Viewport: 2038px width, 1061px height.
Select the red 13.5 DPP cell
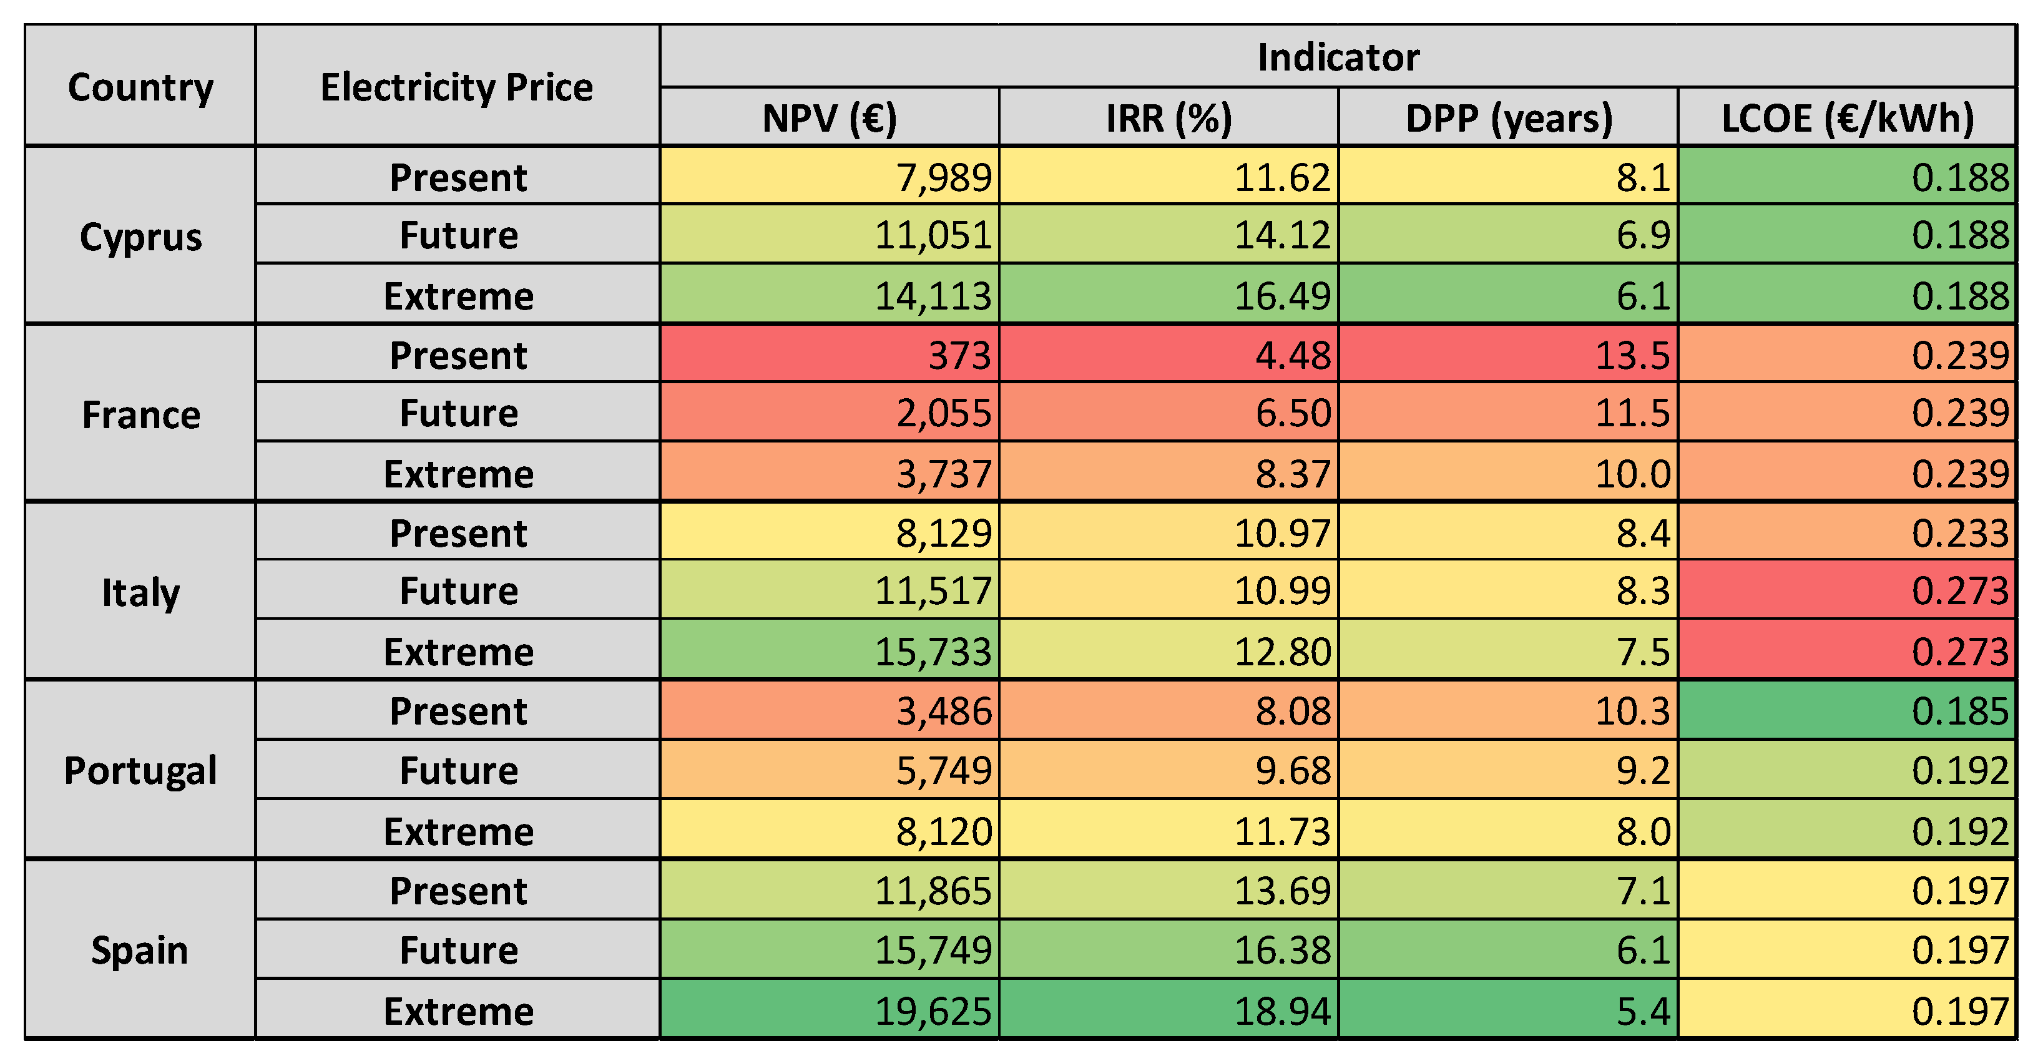coord(1508,354)
